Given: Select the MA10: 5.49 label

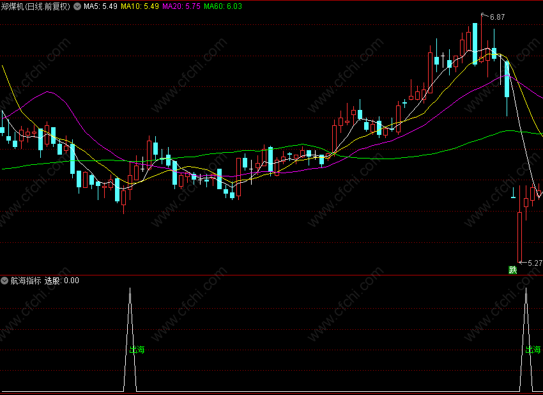Looking at the screenshot, I should click(x=140, y=6).
